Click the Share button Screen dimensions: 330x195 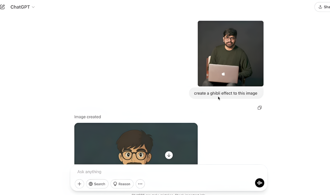click(x=322, y=7)
